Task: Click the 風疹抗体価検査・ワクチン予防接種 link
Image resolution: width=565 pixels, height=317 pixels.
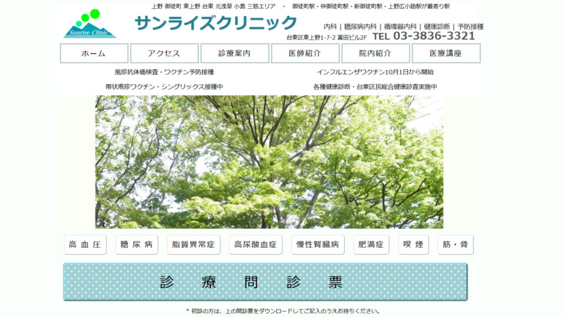Action: click(164, 72)
